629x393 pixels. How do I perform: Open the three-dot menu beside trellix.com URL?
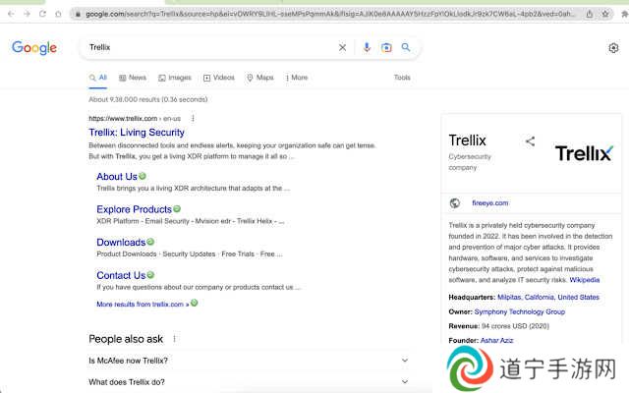point(193,118)
